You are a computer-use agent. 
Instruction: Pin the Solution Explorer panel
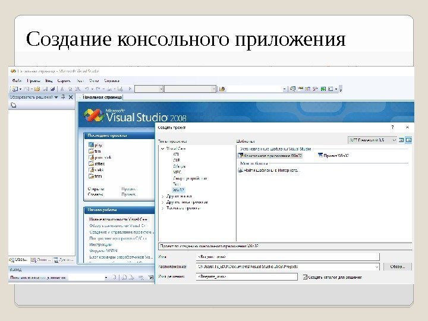(64, 97)
